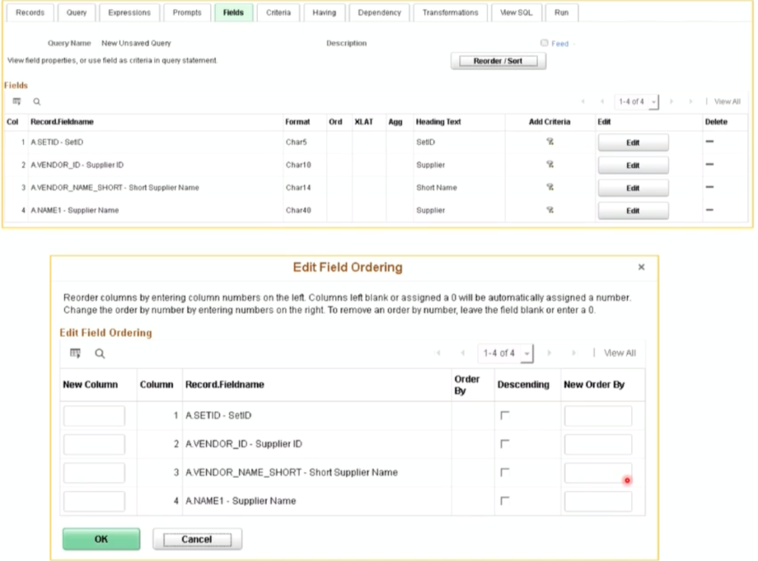Click OK in the Edit Field Ordering dialog
The width and height of the screenshot is (758, 561).
click(101, 538)
